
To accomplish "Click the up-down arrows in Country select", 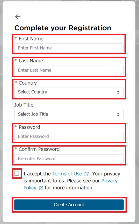I will (x=118, y=92).
